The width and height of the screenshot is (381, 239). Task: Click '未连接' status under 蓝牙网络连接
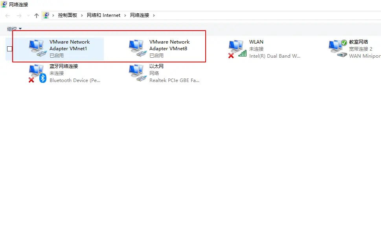coord(56,73)
